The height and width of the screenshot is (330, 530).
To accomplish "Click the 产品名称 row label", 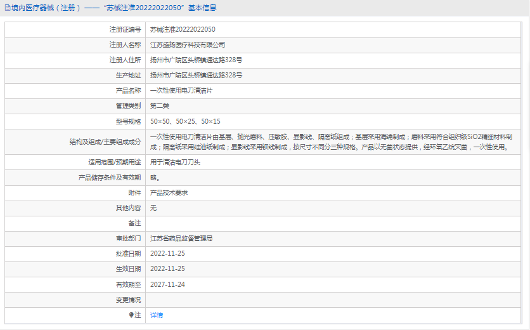I will tap(128, 91).
